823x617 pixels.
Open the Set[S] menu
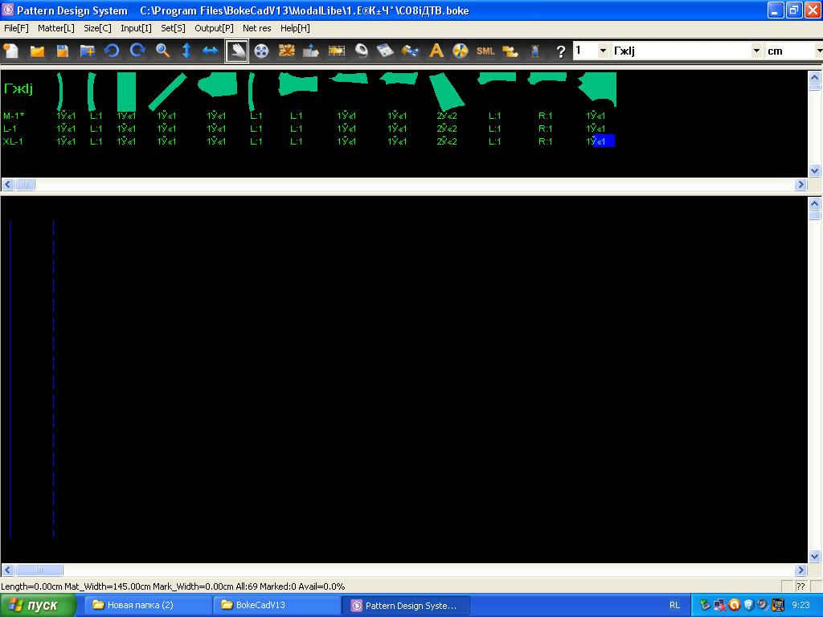174,28
